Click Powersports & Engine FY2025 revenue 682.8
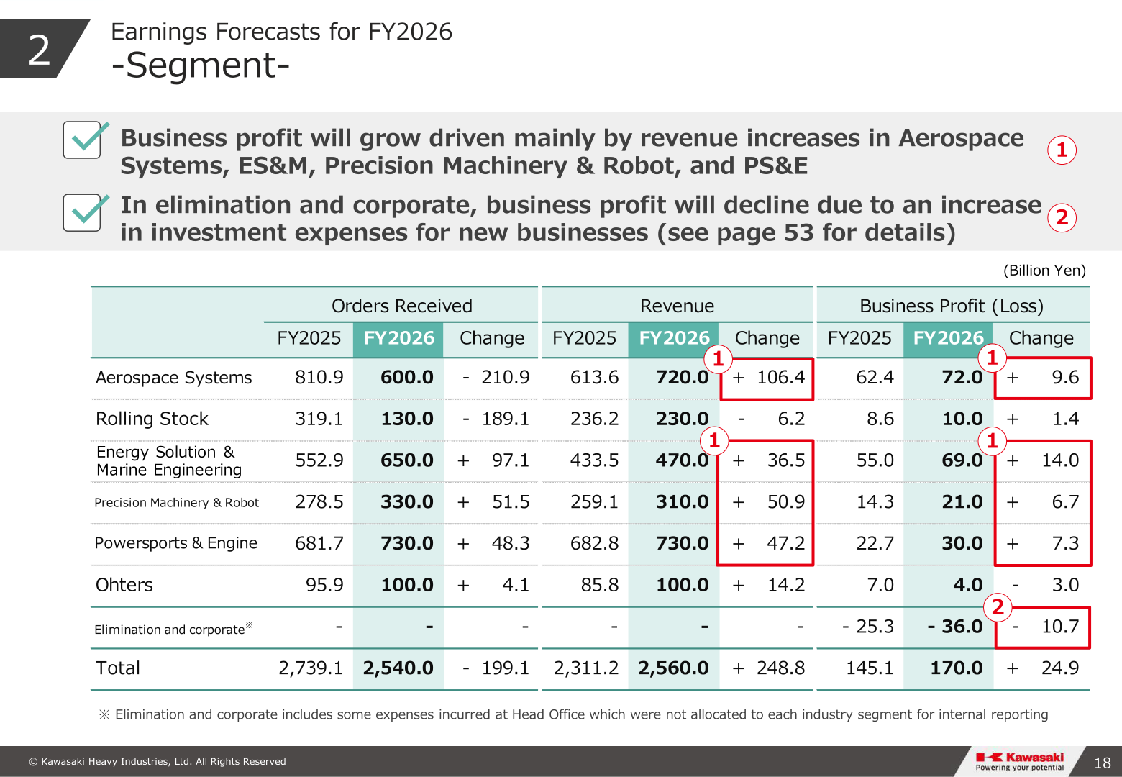The width and height of the screenshot is (1122, 777). (x=594, y=543)
